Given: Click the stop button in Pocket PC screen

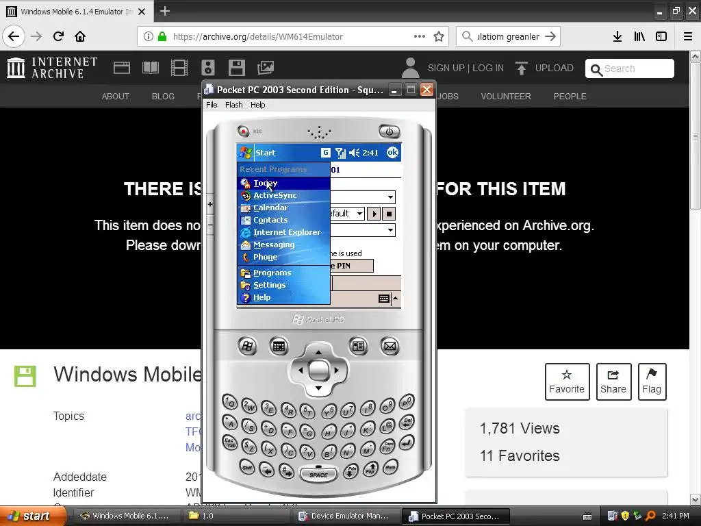Looking at the screenshot, I should coord(389,214).
